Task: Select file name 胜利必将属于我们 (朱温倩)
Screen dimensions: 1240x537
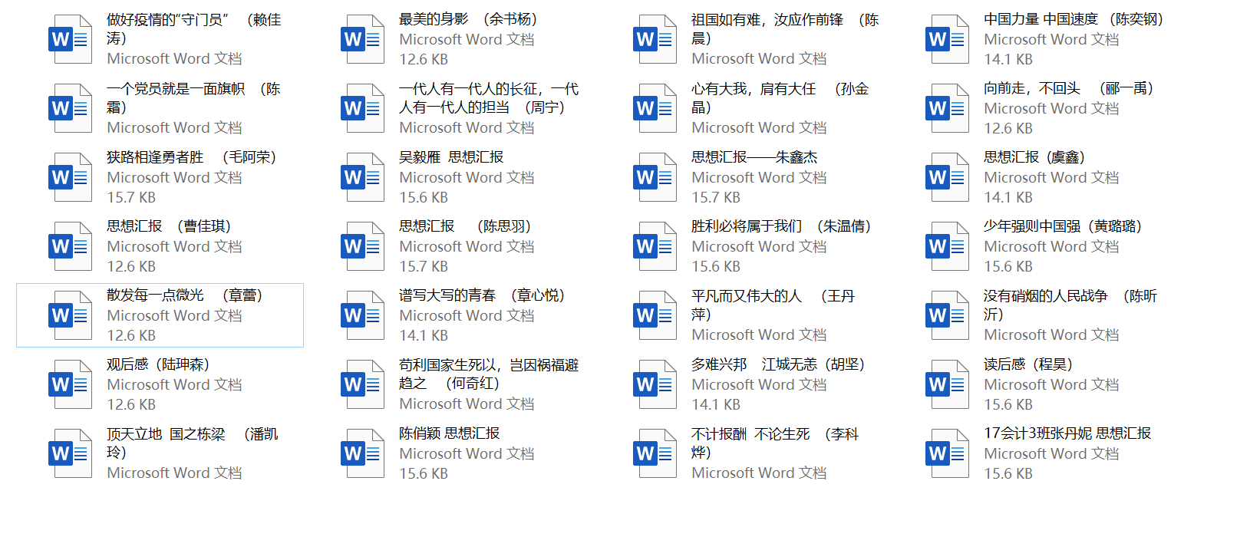Action: coord(780,226)
